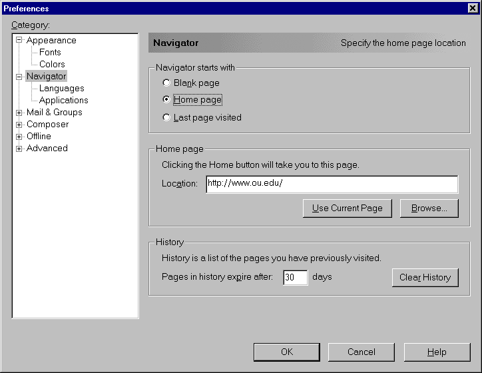
Task: Expand the Offline category
Action: (x=19, y=137)
